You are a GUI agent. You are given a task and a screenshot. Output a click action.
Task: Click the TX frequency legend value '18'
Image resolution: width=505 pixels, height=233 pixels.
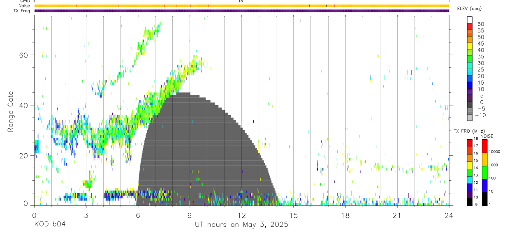476,139
